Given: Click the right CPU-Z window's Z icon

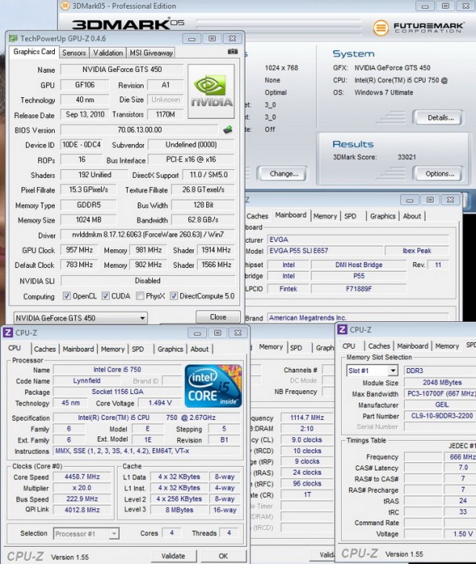Looking at the screenshot, I should [342, 330].
